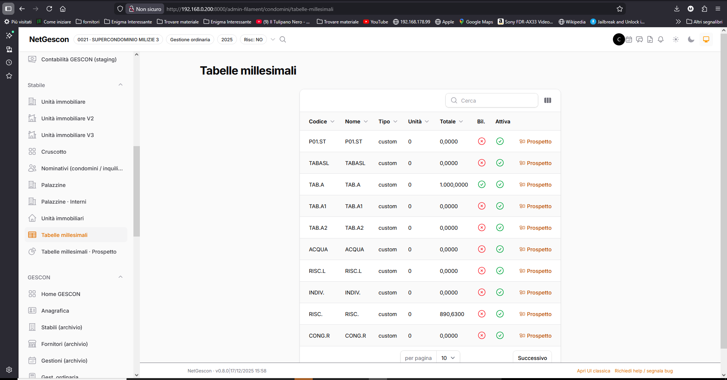Collapse the Stabile sidebar section

pyautogui.click(x=121, y=85)
